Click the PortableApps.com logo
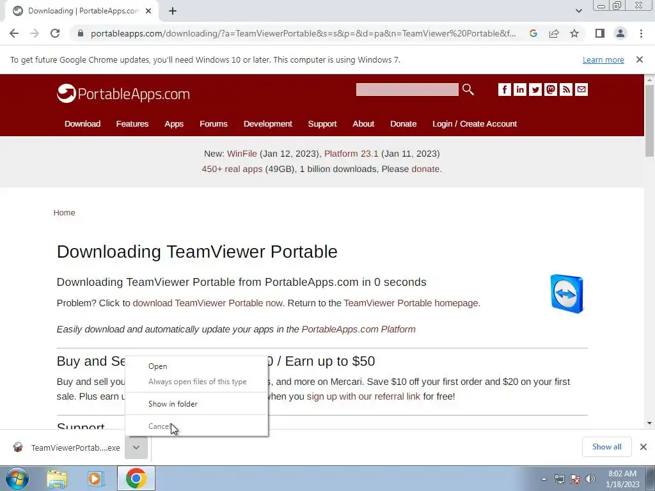The image size is (655, 491). point(123,93)
